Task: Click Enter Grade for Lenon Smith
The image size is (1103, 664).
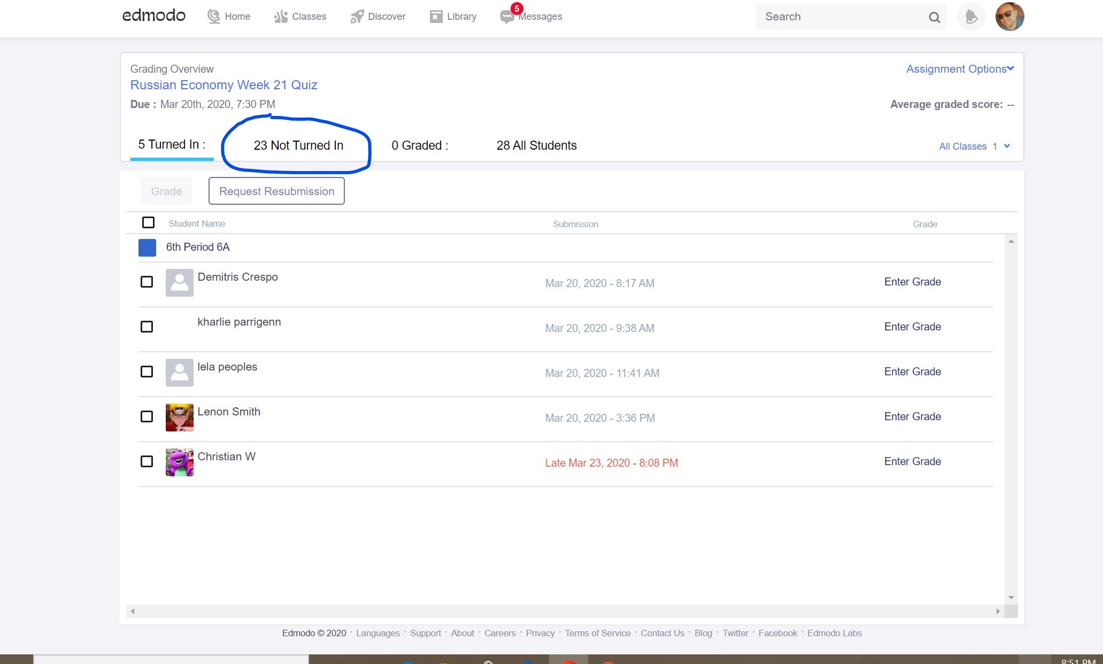Action: pyautogui.click(x=912, y=416)
